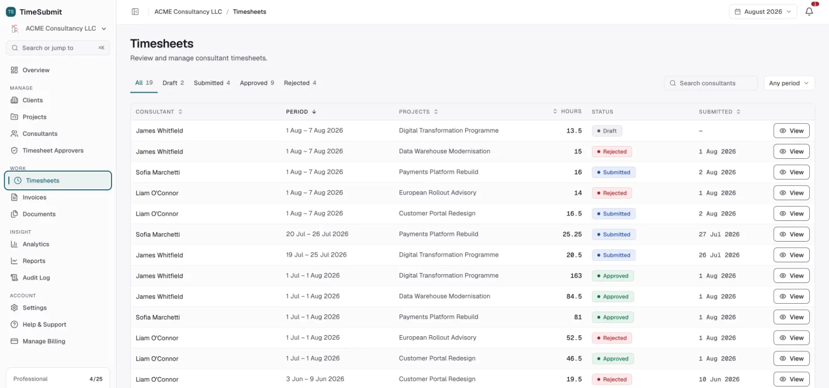This screenshot has height=388, width=829.
Task: Click the Search consultants field
Action: [711, 83]
